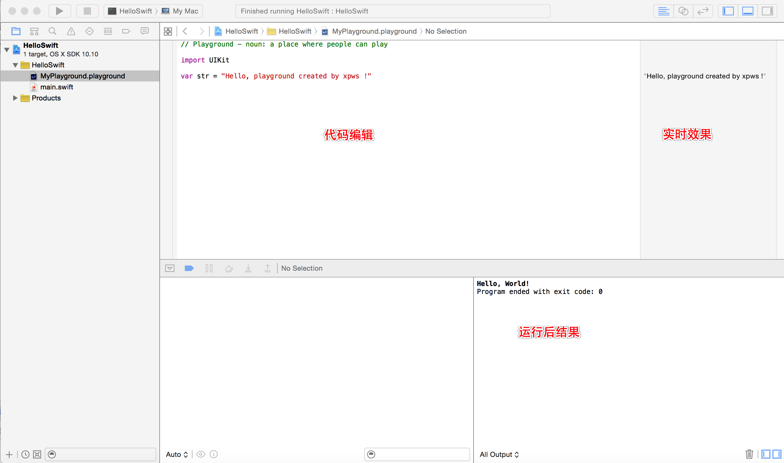Open the Test navigator tab
Image resolution: width=784 pixels, height=463 pixels.
click(x=89, y=31)
